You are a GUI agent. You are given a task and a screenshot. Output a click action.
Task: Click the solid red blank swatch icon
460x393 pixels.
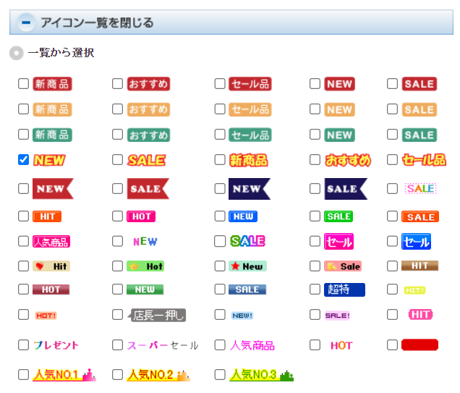pyautogui.click(x=419, y=345)
